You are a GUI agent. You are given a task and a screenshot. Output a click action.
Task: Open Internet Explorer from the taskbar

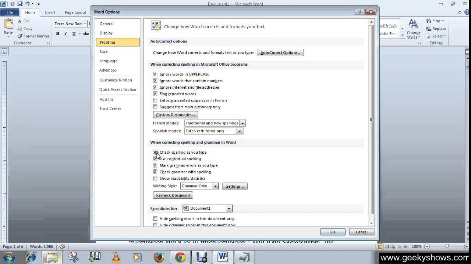point(31,257)
